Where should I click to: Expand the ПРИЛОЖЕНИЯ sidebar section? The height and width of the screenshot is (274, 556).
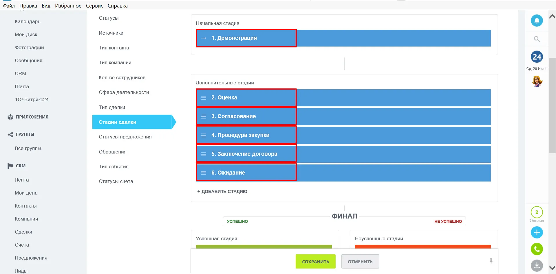tap(32, 117)
